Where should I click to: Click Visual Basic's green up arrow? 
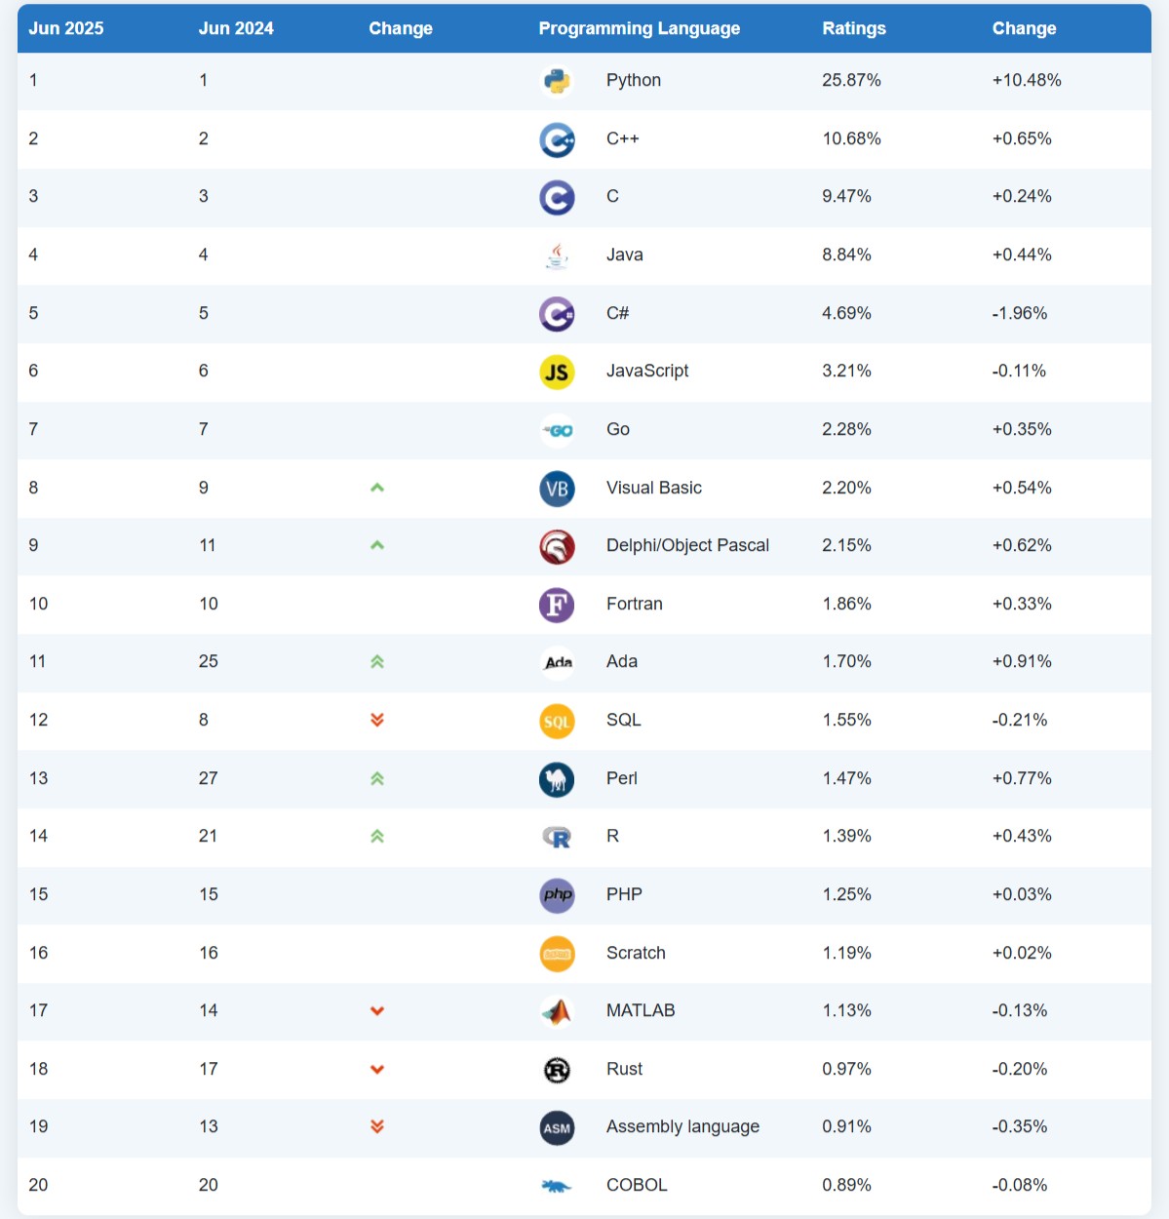(377, 488)
